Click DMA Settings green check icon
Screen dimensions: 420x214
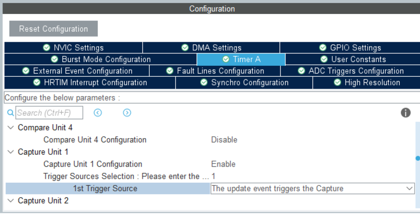coord(185,48)
